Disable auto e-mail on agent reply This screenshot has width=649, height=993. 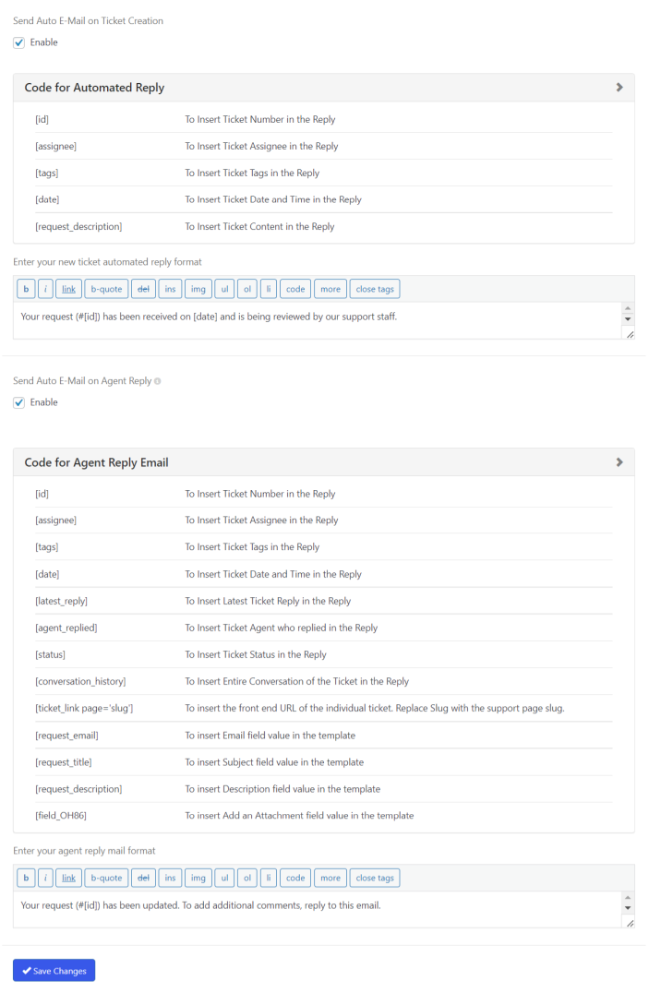point(19,401)
